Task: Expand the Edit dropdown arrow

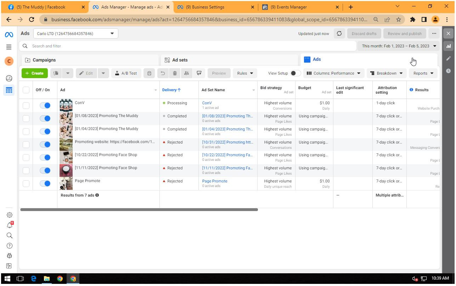Action: click(103, 73)
